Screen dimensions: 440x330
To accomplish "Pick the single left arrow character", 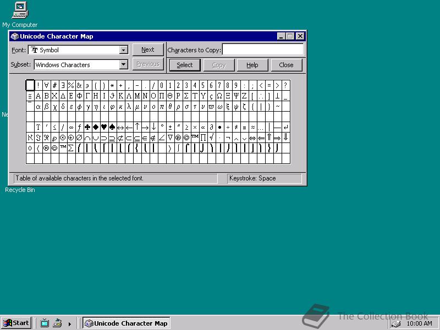I will tap(129, 127).
